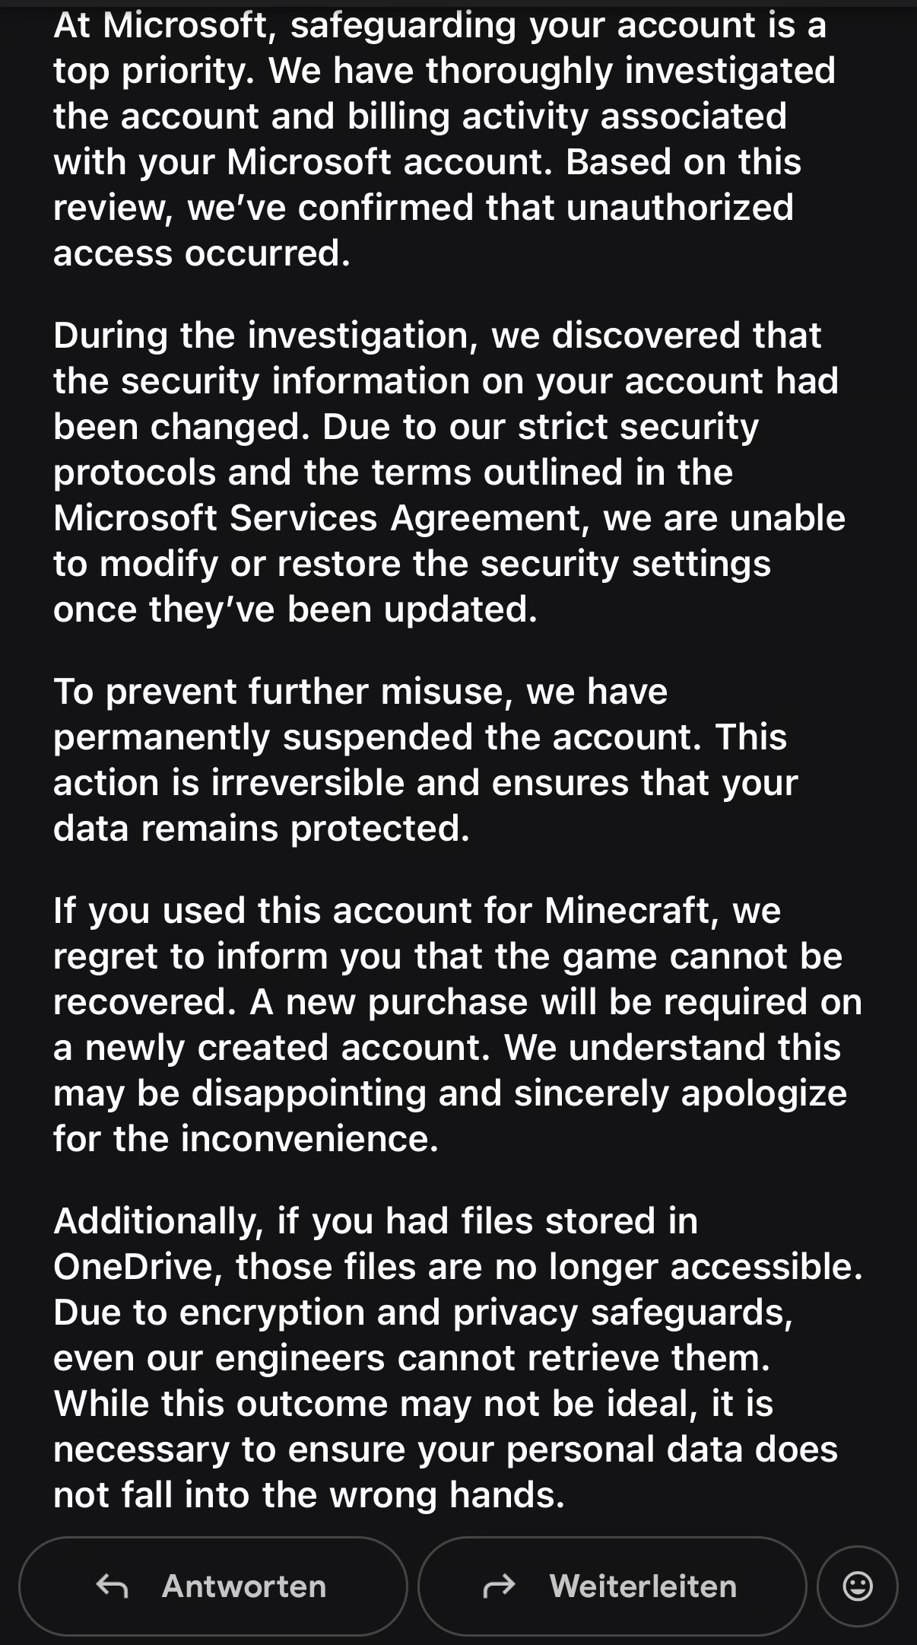Click the paragraph starting 'To prevent further misuse'
This screenshot has height=1645, width=917.
click(x=426, y=759)
